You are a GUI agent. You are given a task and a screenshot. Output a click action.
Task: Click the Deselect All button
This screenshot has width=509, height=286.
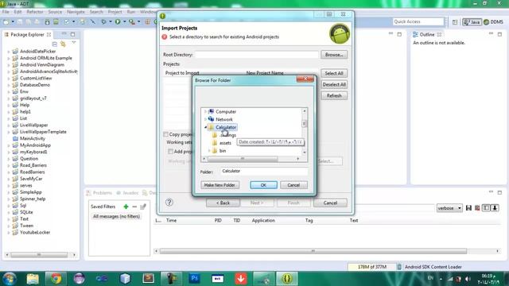[x=334, y=85]
